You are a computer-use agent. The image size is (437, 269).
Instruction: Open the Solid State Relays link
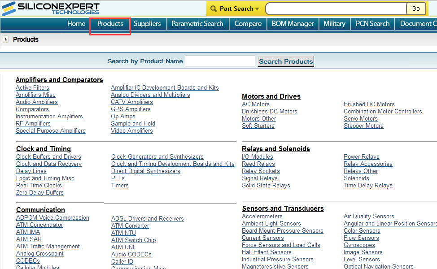coord(266,186)
